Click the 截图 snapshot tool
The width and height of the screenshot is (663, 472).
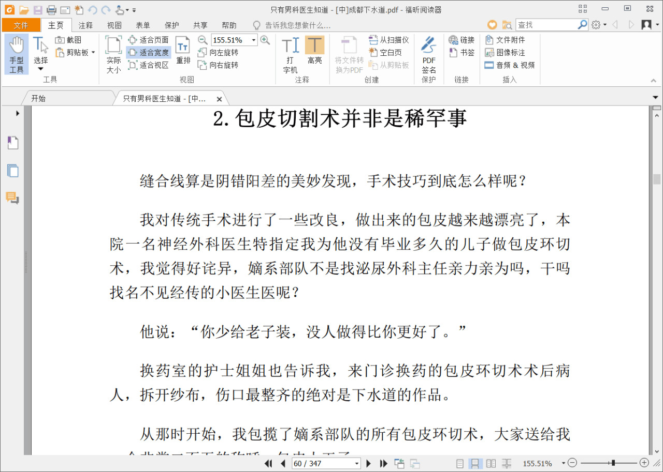click(68, 40)
